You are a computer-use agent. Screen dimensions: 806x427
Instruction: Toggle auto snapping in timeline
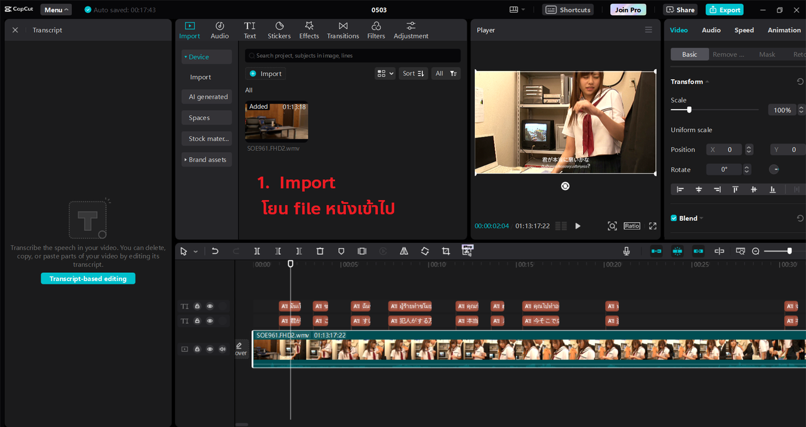click(678, 251)
